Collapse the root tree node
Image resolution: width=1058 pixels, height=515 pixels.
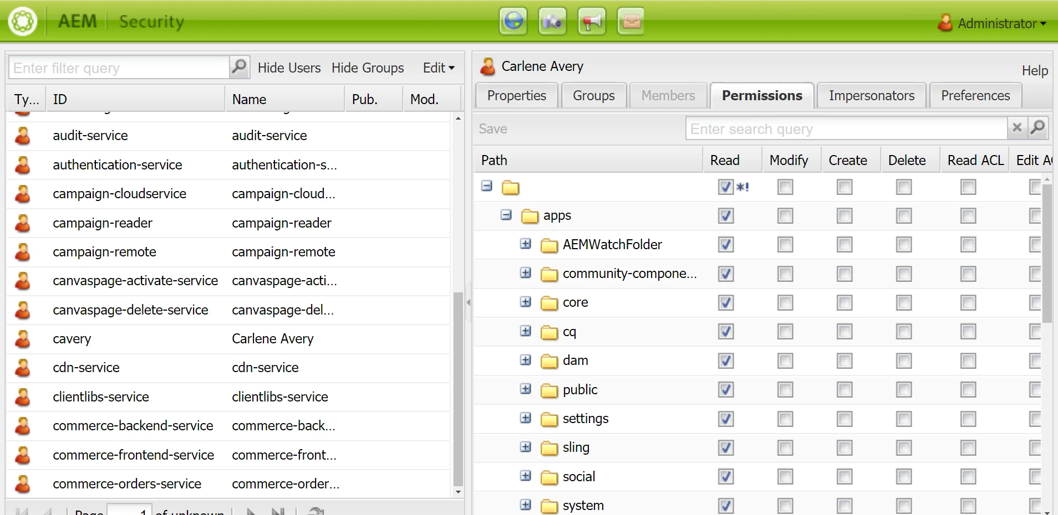click(487, 186)
